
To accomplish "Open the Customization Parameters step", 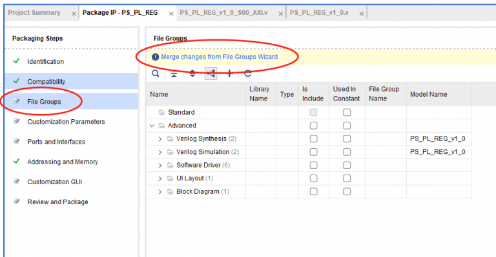I will [66, 122].
